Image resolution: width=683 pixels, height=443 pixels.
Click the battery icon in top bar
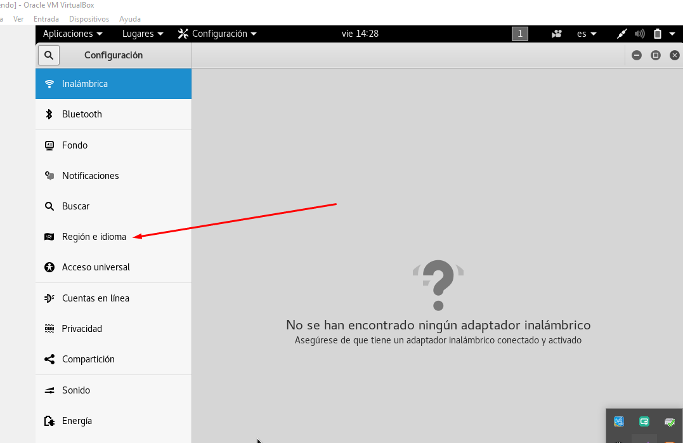click(657, 34)
